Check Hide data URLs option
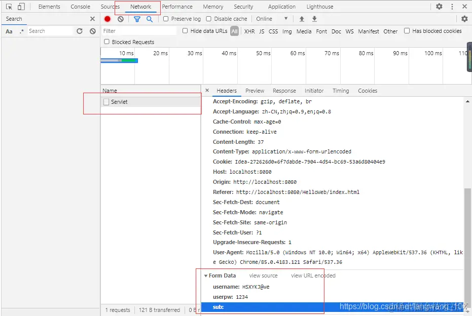Viewport: 472px width, 316px height. (x=185, y=31)
